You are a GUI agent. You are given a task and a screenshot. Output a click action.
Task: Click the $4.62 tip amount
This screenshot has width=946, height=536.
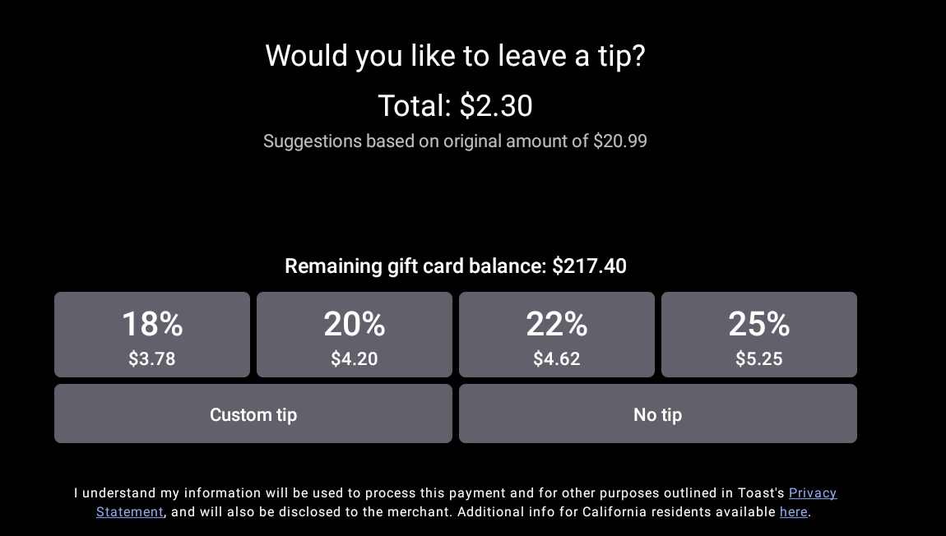pos(557,359)
